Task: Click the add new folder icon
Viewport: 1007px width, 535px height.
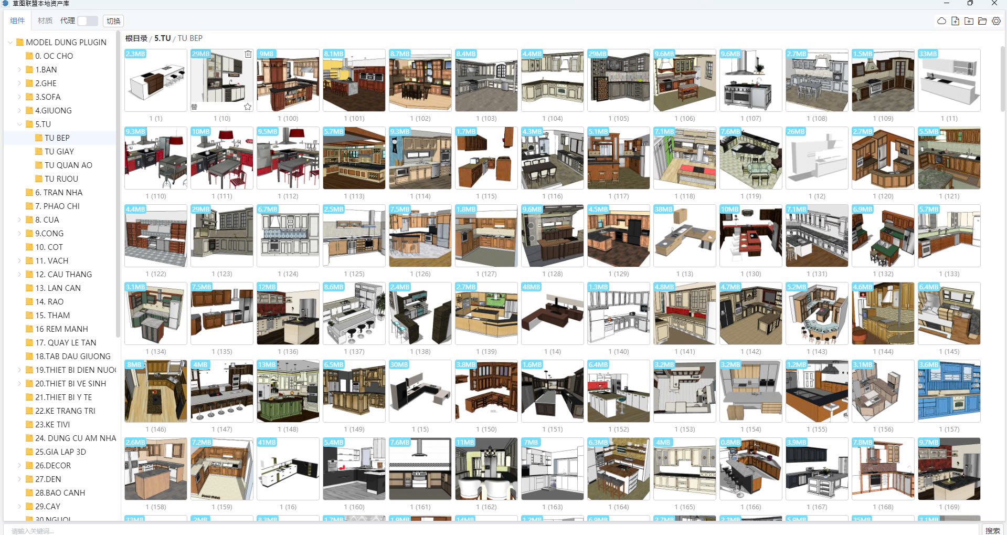Action: pos(969,21)
